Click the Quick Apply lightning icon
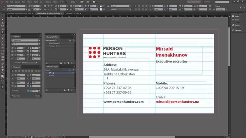246x138 pixels. click(x=240, y=8)
